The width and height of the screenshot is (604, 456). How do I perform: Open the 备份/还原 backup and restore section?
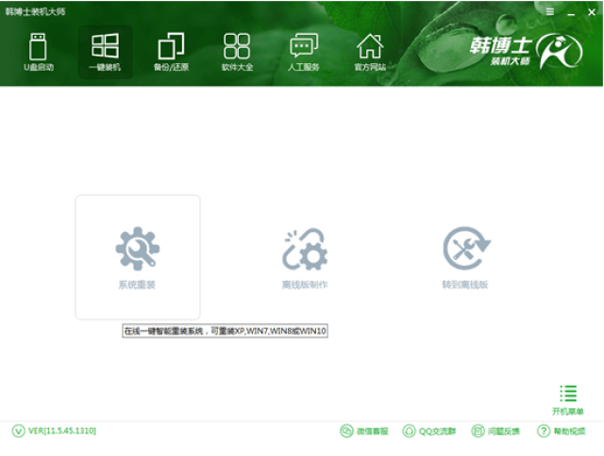(x=171, y=53)
